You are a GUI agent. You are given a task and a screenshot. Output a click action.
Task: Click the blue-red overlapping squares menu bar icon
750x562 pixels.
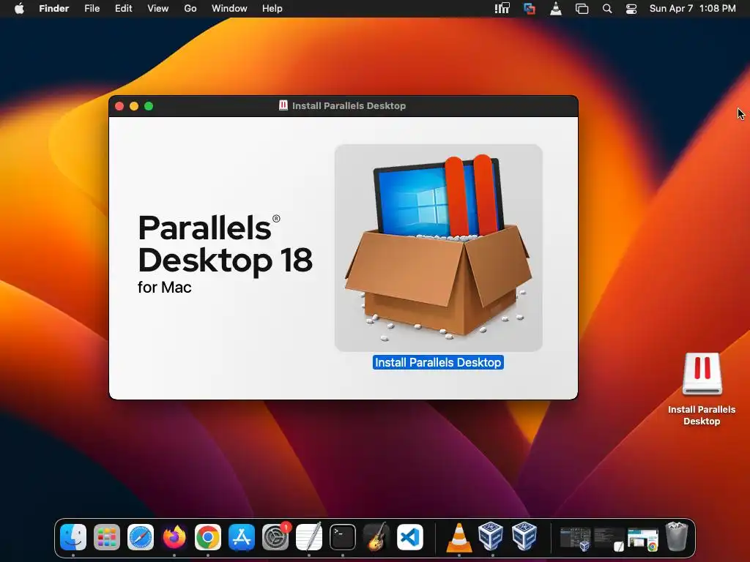click(530, 8)
